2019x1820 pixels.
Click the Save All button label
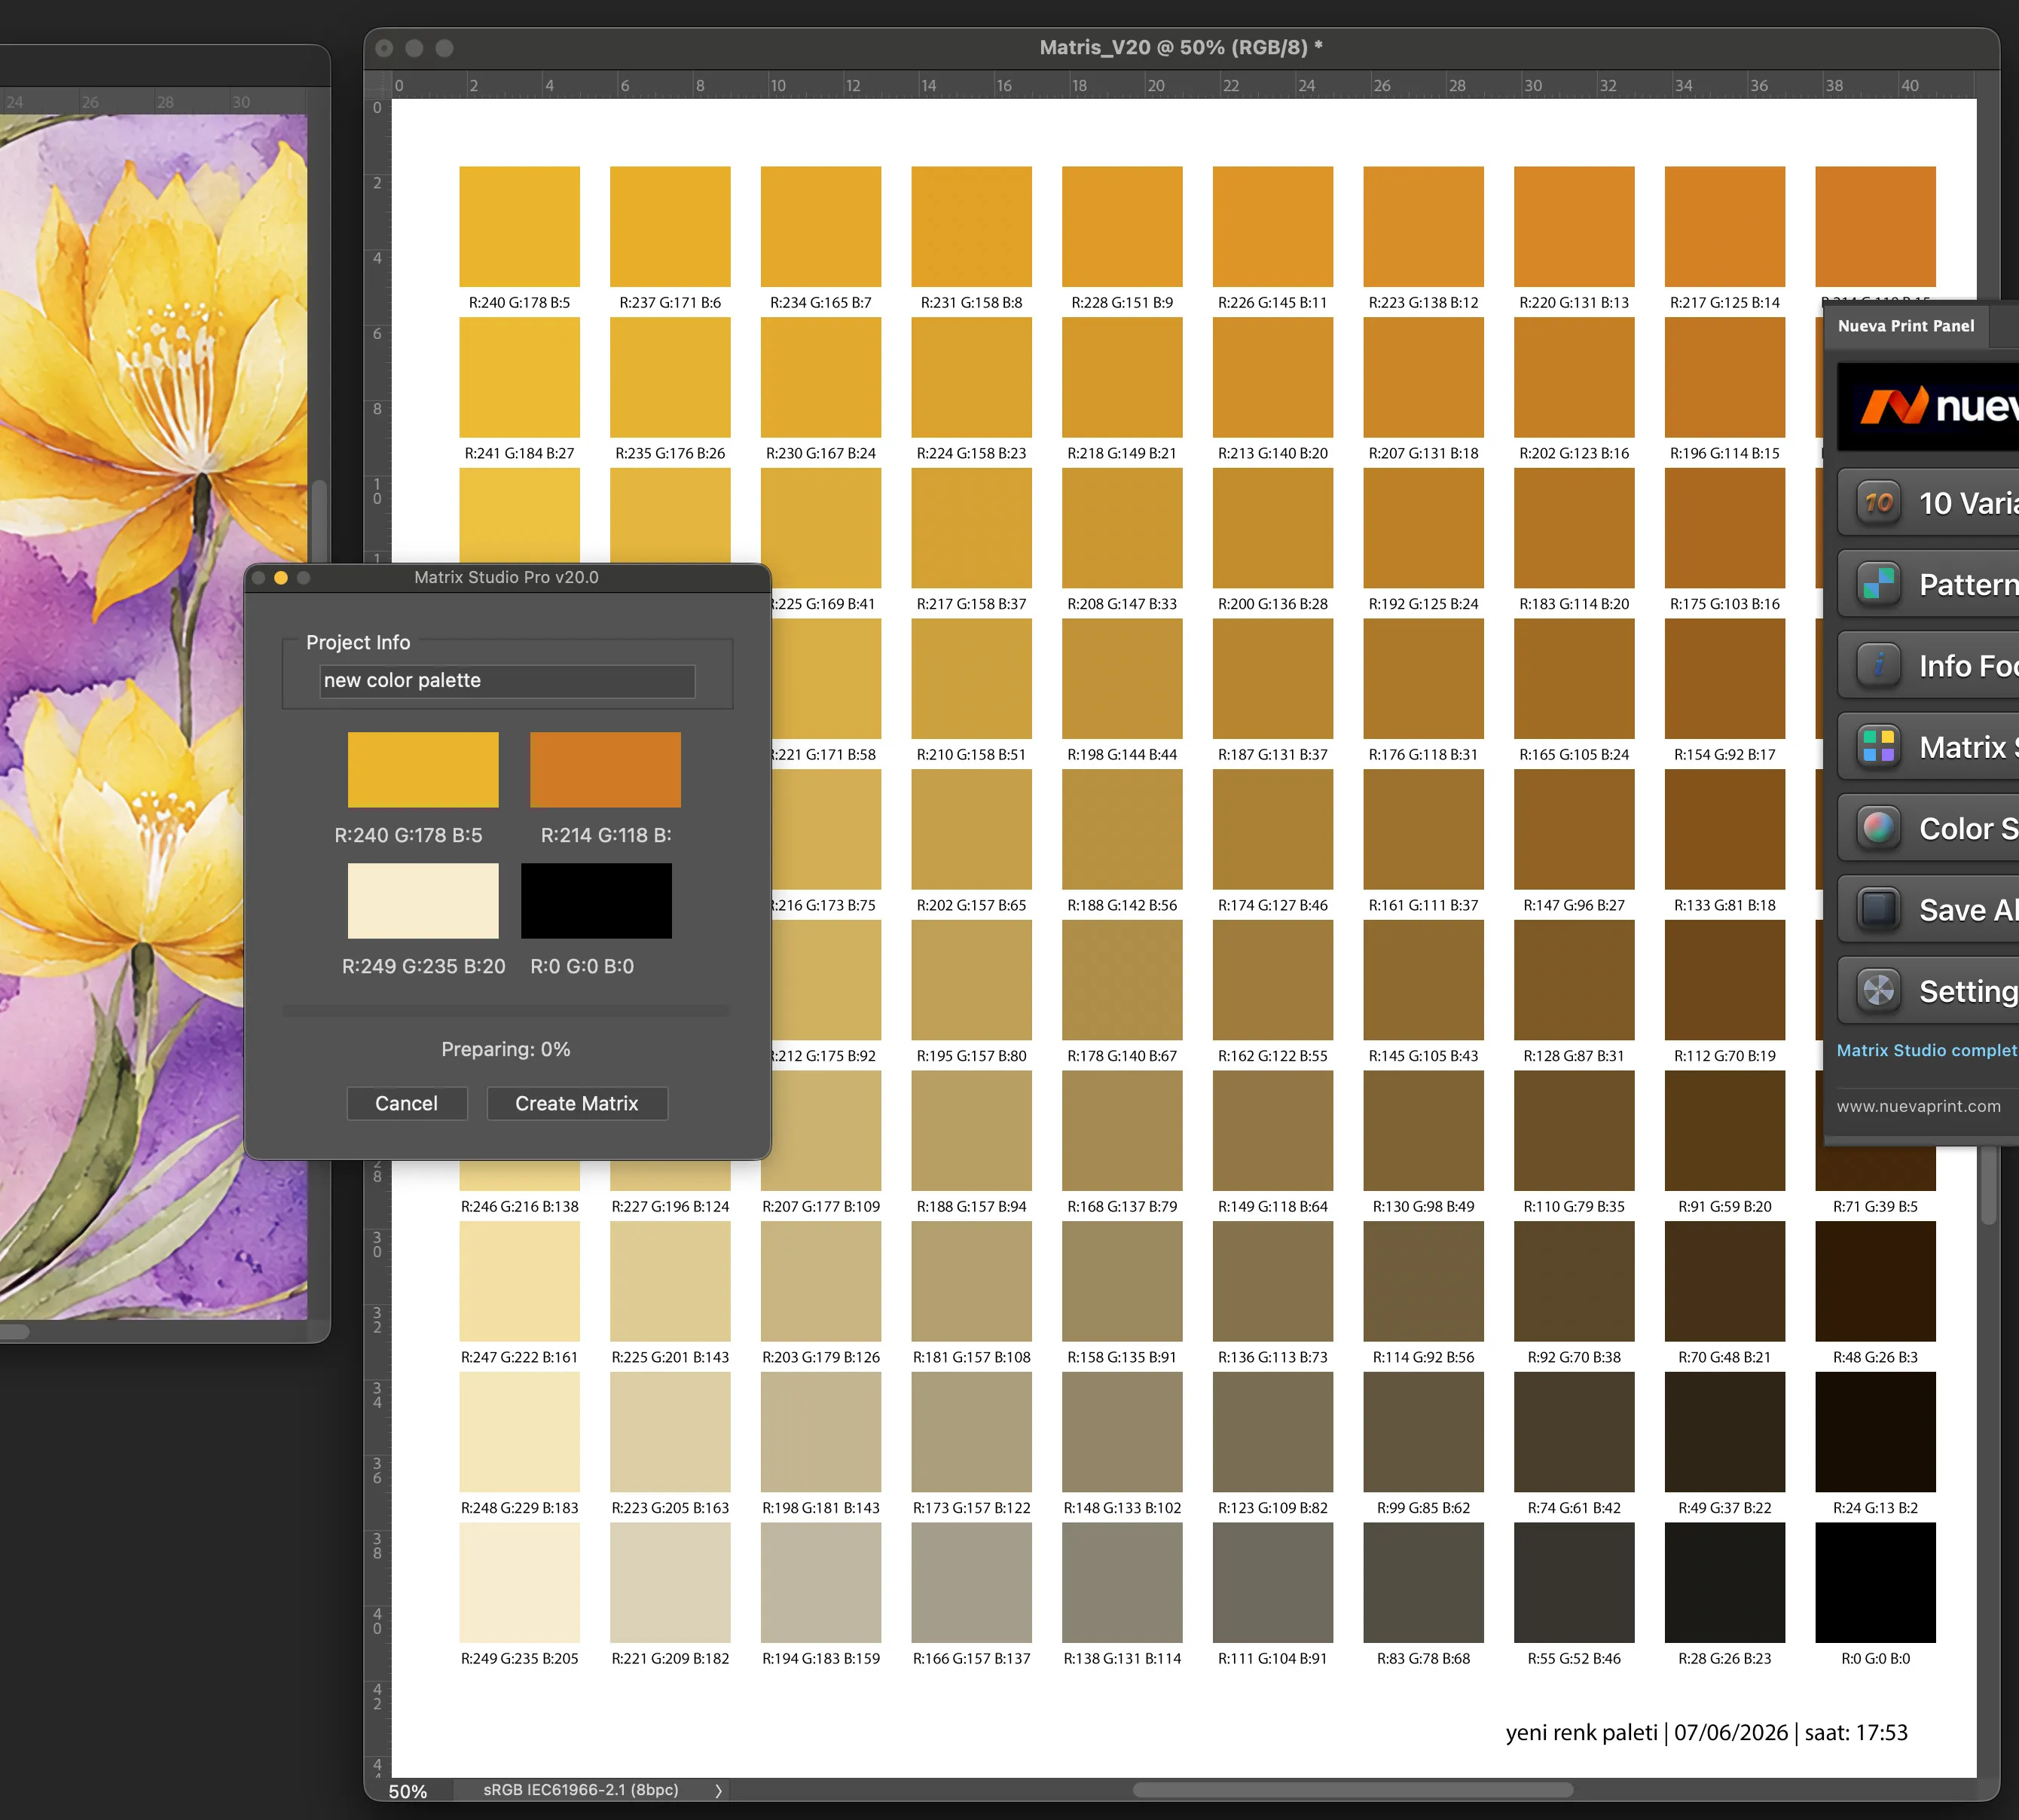point(1968,911)
